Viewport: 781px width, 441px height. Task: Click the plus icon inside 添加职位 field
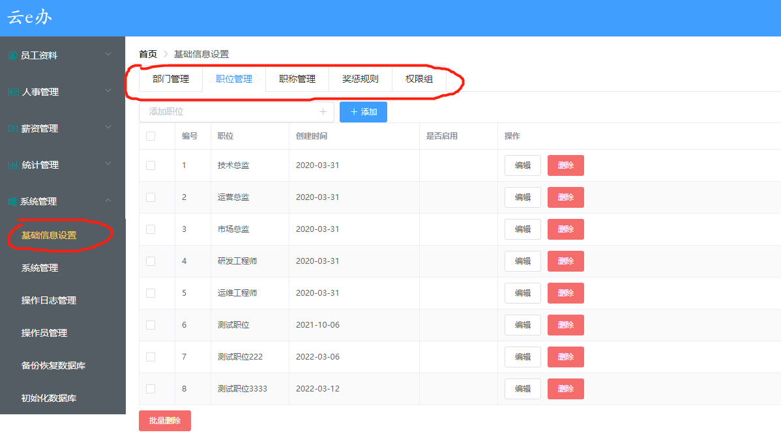click(323, 111)
